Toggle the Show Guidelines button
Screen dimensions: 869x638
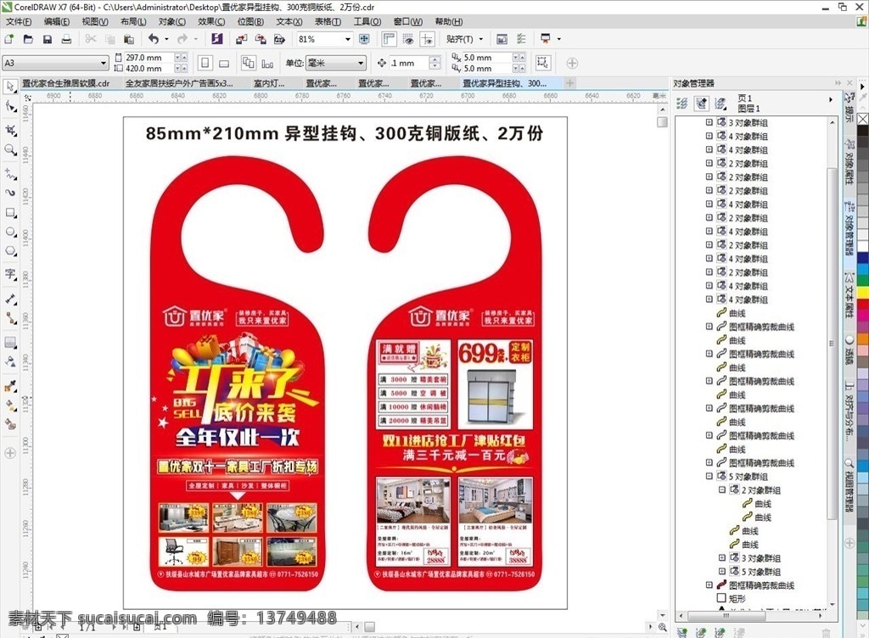[428, 39]
